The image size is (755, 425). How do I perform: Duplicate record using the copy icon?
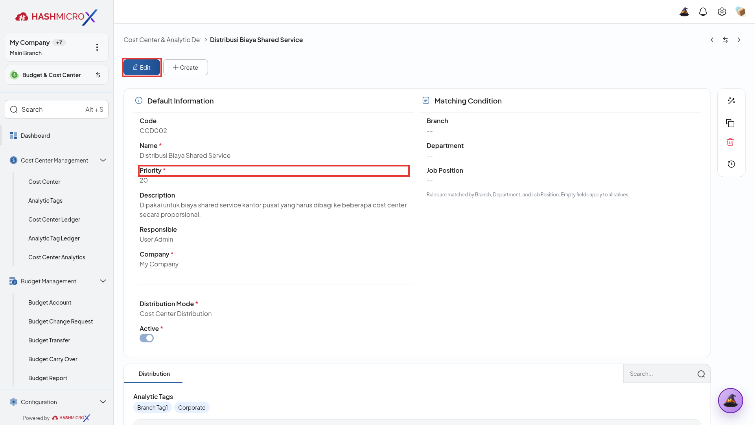coord(730,123)
